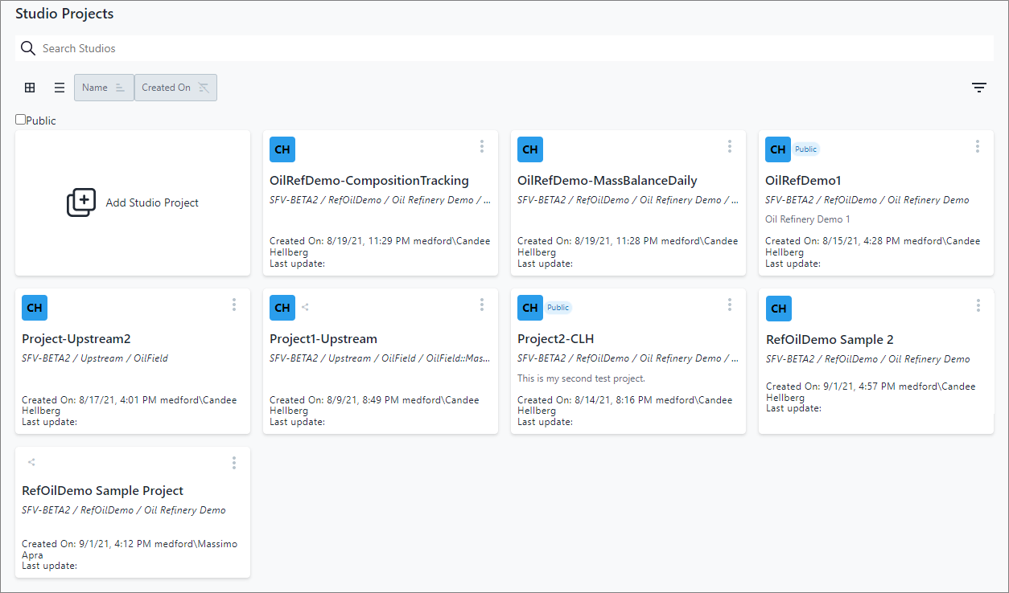The height and width of the screenshot is (593, 1009).
Task: Click CH avatar on OilRefDemo-CompositionTracking
Action: pos(282,149)
